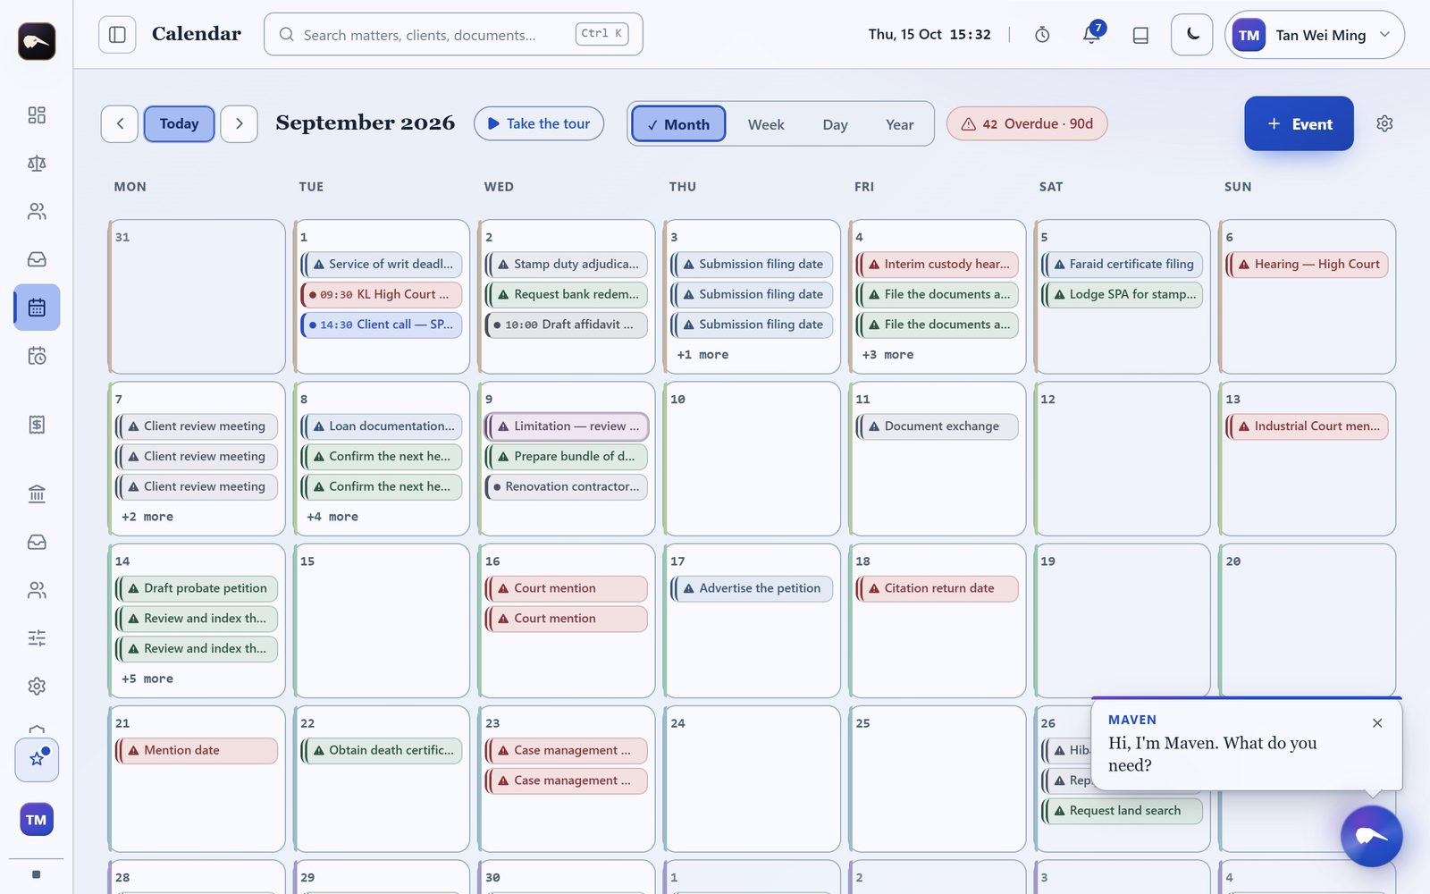Expand +1 more on September 3
This screenshot has height=894, width=1430.
click(702, 355)
